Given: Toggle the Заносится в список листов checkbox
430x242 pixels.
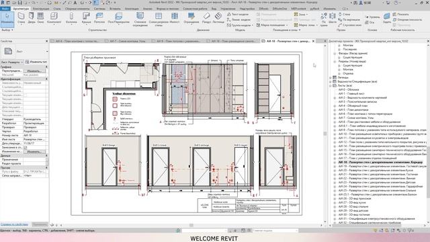Looking at the screenshot, I should pos(26,148).
